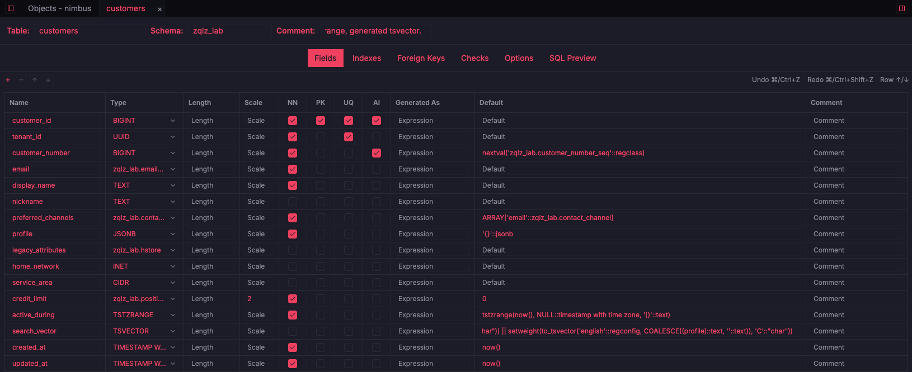The image size is (912, 372).
Task: Click the preferred_channels name cell
Action: click(x=55, y=218)
